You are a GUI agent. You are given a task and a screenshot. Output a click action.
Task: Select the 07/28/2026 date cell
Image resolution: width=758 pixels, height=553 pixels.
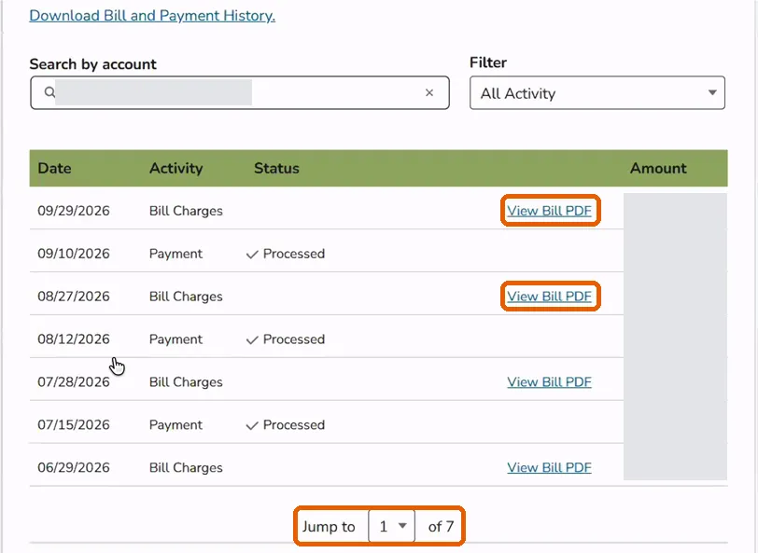[x=74, y=382]
